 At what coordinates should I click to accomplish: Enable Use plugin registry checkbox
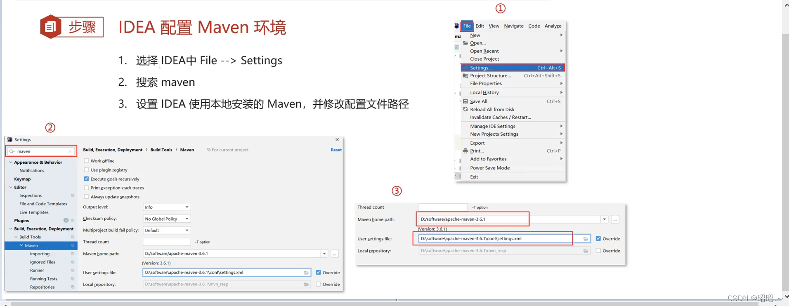click(86, 170)
